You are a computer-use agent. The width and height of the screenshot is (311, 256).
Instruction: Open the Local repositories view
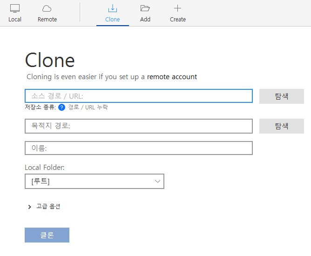[15, 13]
